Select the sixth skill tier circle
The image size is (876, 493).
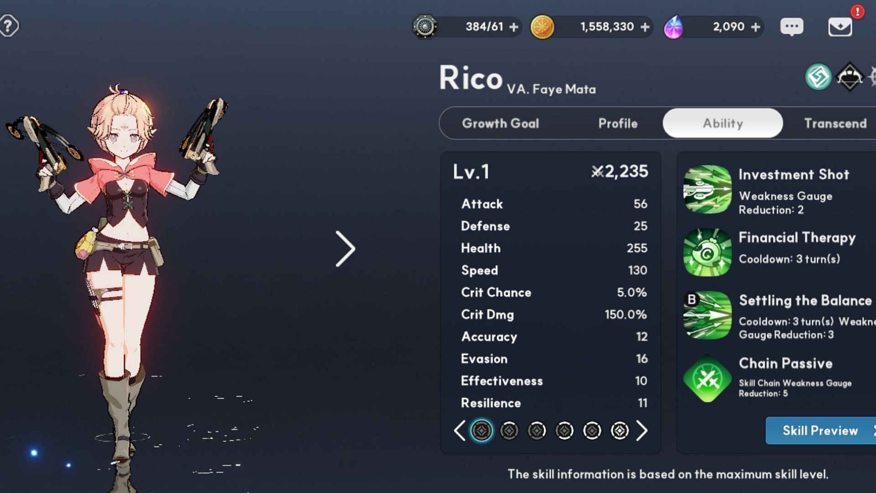620,430
